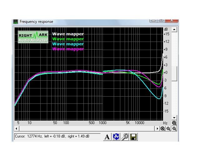Zoom in on the vertical dB axis
The width and height of the screenshot is (200, 160).
(174, 123)
